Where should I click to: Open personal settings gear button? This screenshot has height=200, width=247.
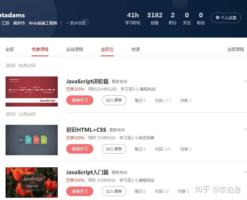click(x=226, y=18)
